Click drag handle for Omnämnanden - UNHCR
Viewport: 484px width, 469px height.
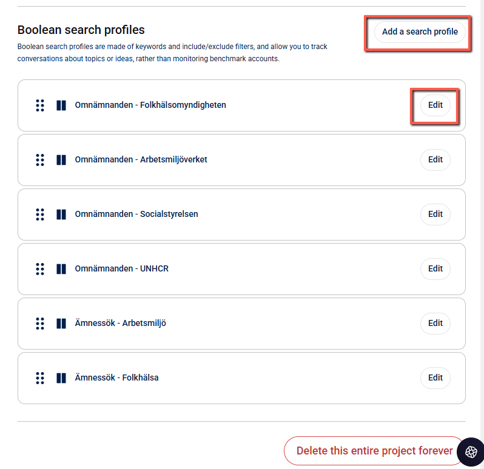coord(40,269)
